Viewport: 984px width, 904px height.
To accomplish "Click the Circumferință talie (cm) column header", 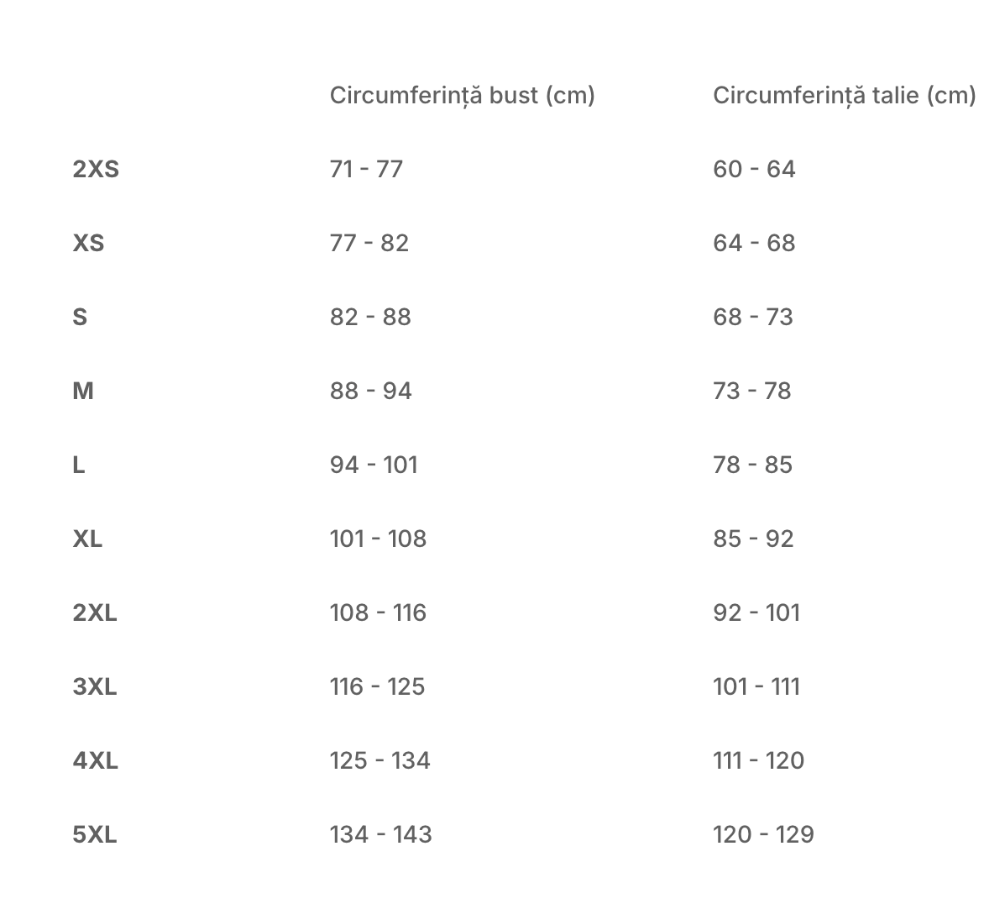I will click(x=844, y=96).
